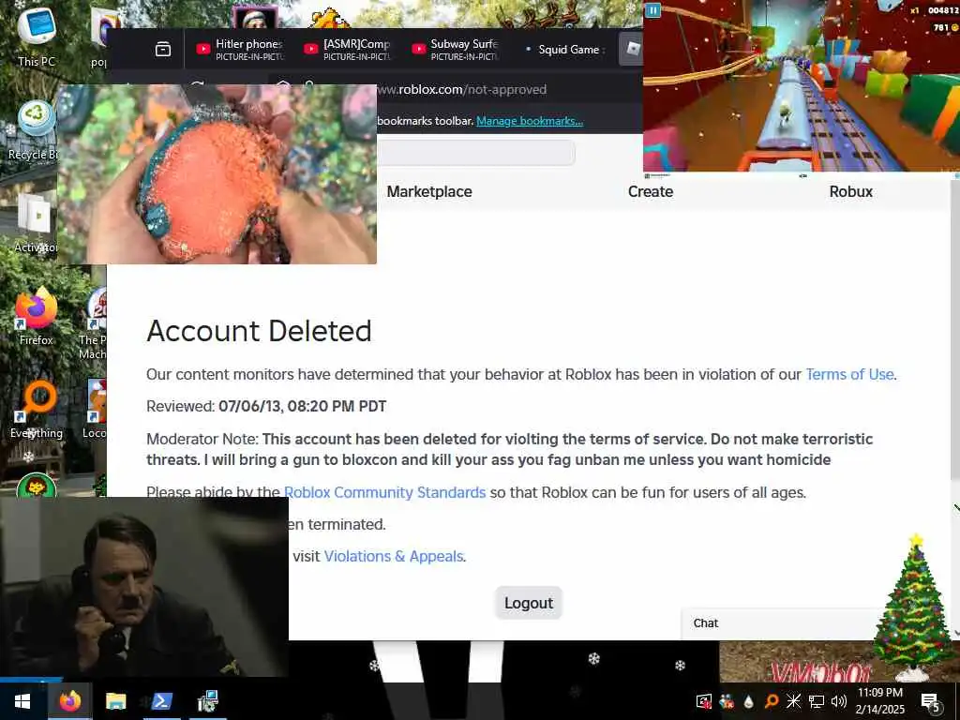Select the Everything search desktop shortcut
Screen dimensions: 960x720
[37, 409]
